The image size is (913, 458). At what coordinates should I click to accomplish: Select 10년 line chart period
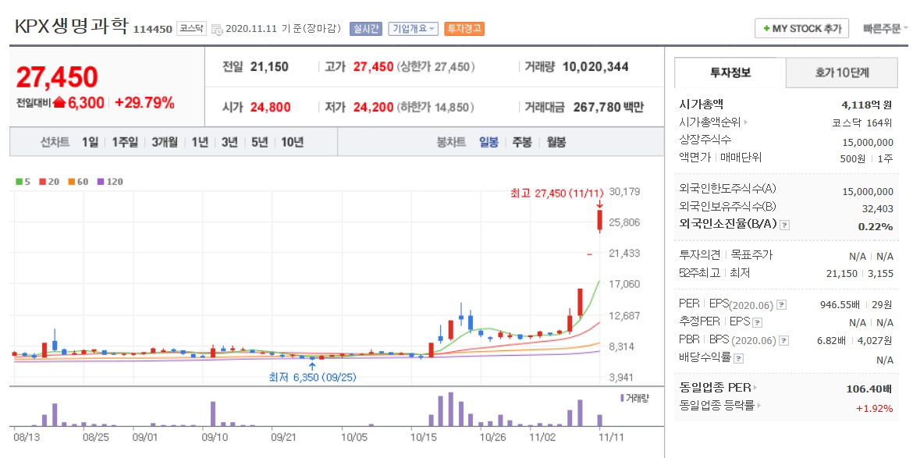point(293,142)
